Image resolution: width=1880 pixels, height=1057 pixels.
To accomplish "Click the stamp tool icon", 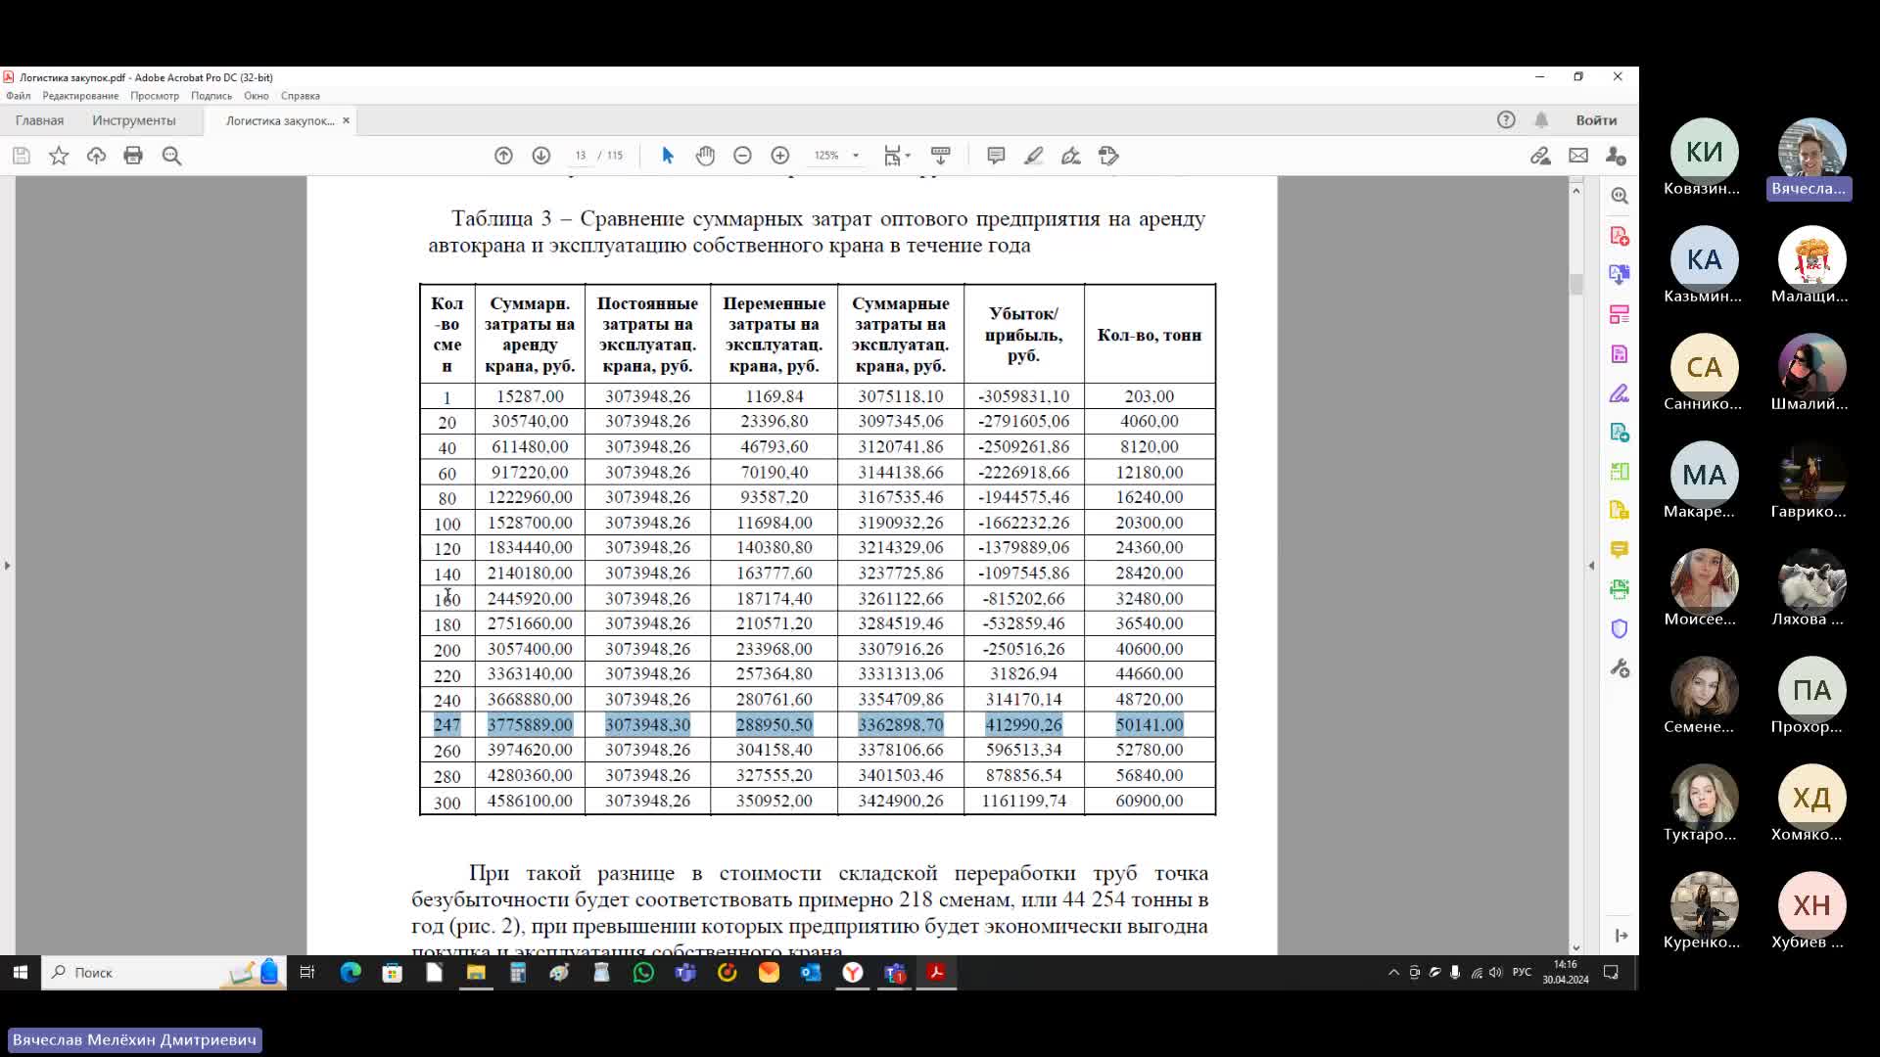I will click(1108, 156).
